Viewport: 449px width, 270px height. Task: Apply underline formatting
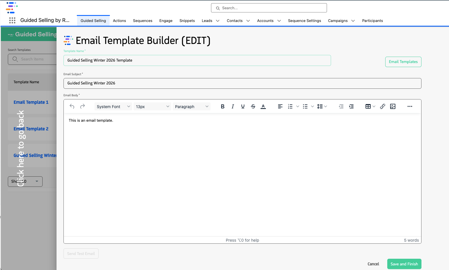243,106
